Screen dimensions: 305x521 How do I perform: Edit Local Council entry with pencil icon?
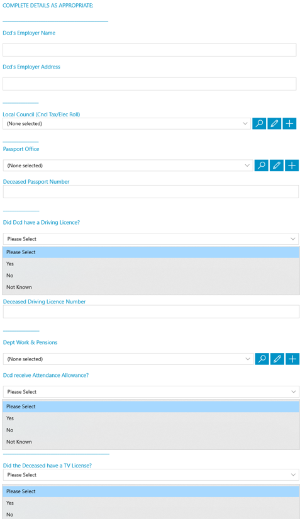pyautogui.click(x=274, y=123)
